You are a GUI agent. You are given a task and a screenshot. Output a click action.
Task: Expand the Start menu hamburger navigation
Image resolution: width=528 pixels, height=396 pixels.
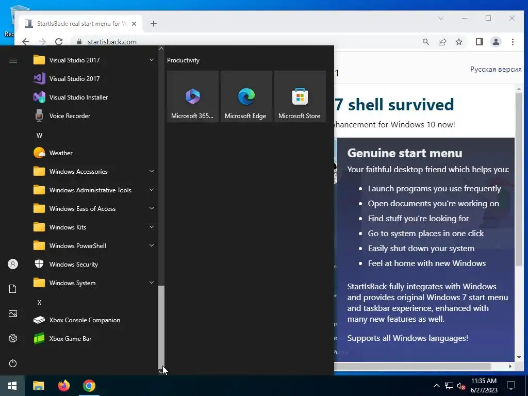coord(13,60)
